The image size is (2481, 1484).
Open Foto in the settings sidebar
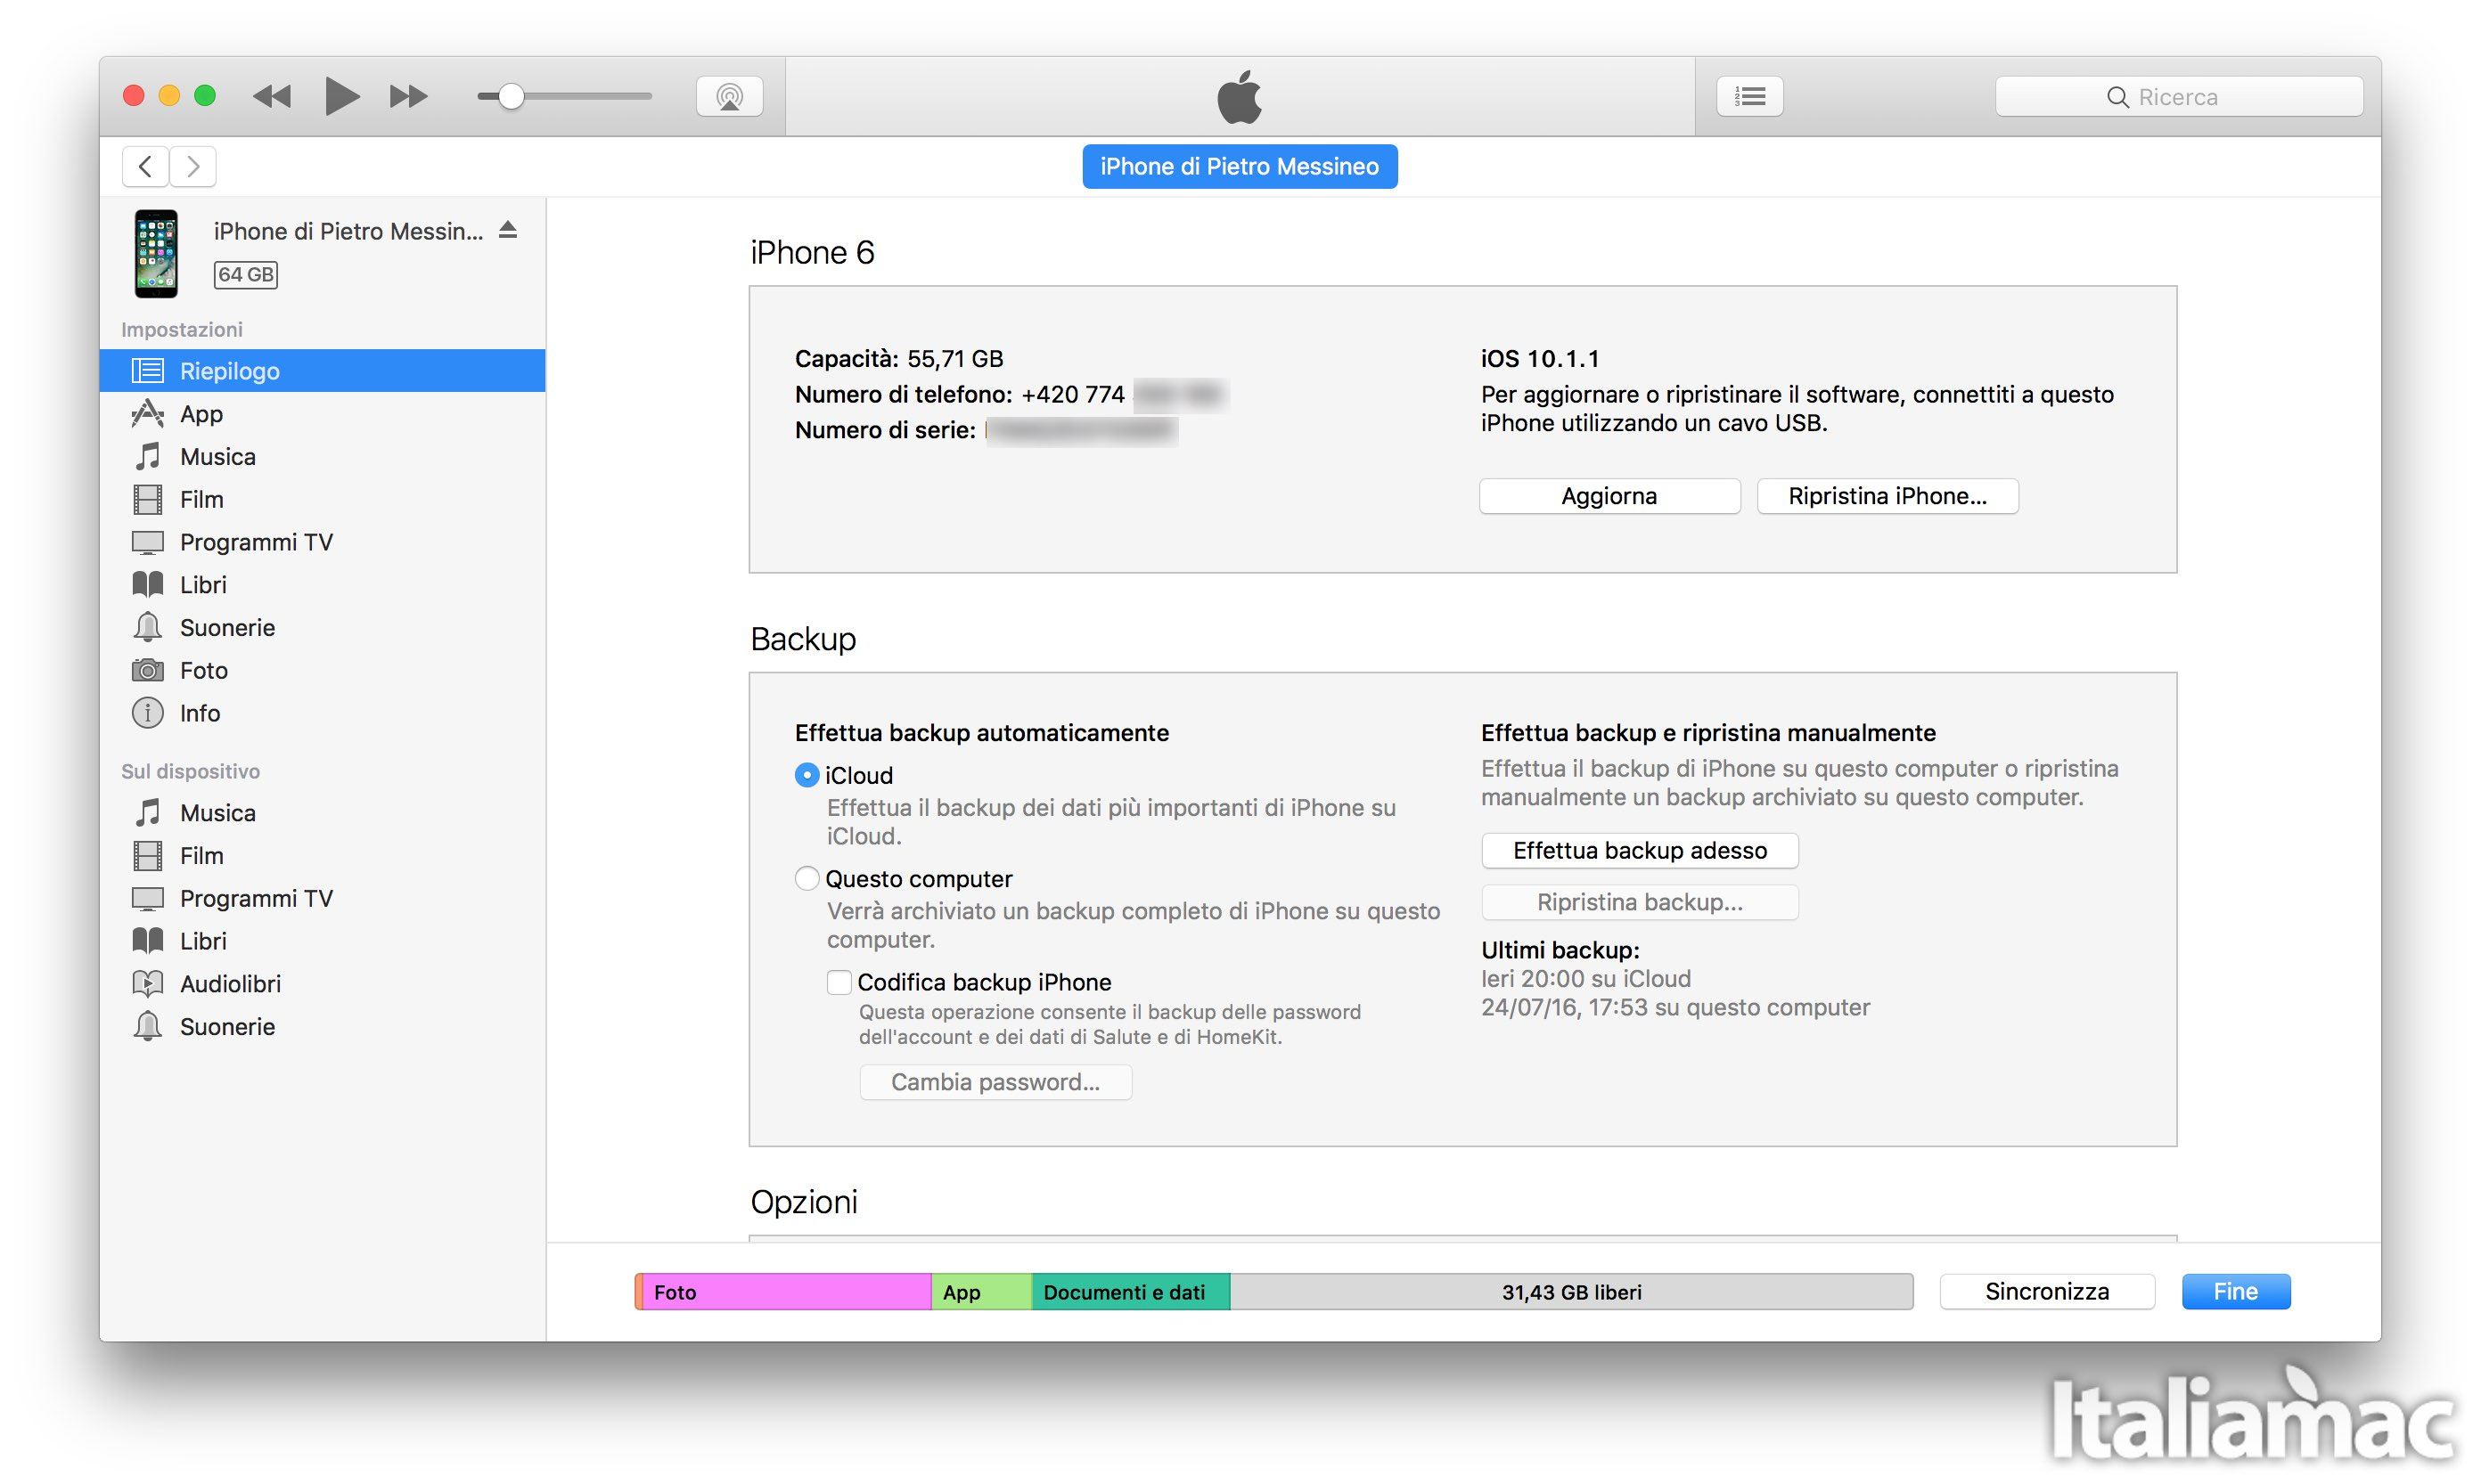(322, 670)
